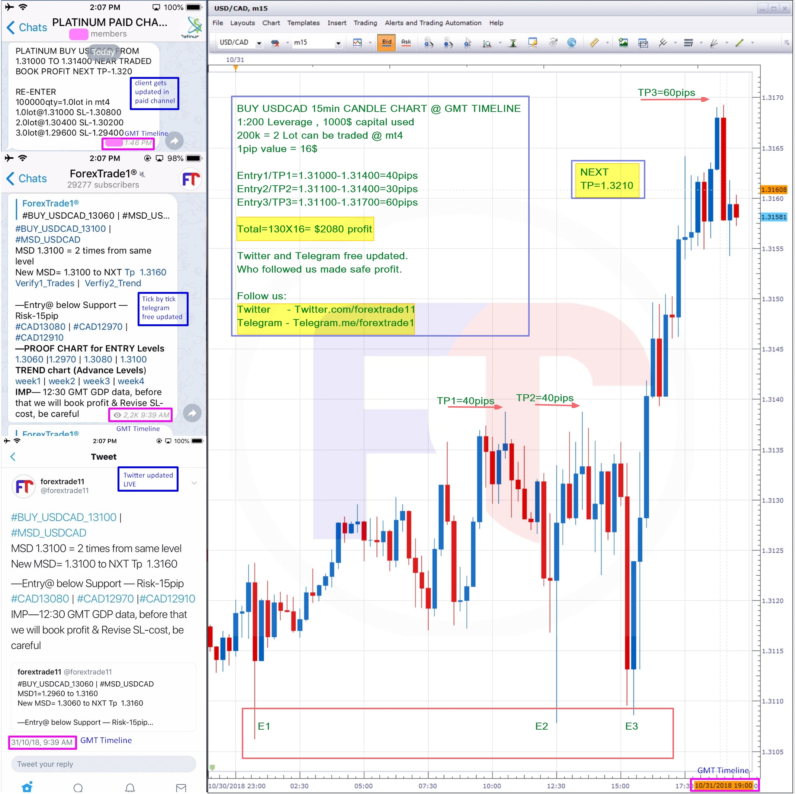Open the m15 timeframe dropdown
796x794 pixels.
point(338,43)
